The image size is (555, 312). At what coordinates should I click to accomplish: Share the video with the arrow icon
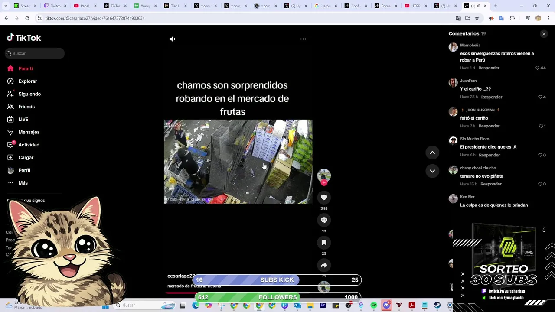(324, 265)
